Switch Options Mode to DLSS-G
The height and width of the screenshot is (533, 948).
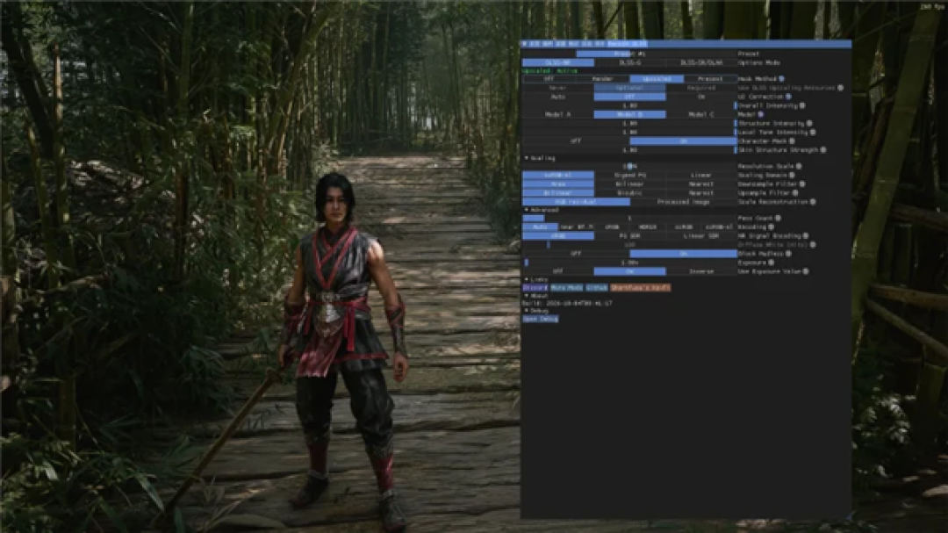point(630,62)
